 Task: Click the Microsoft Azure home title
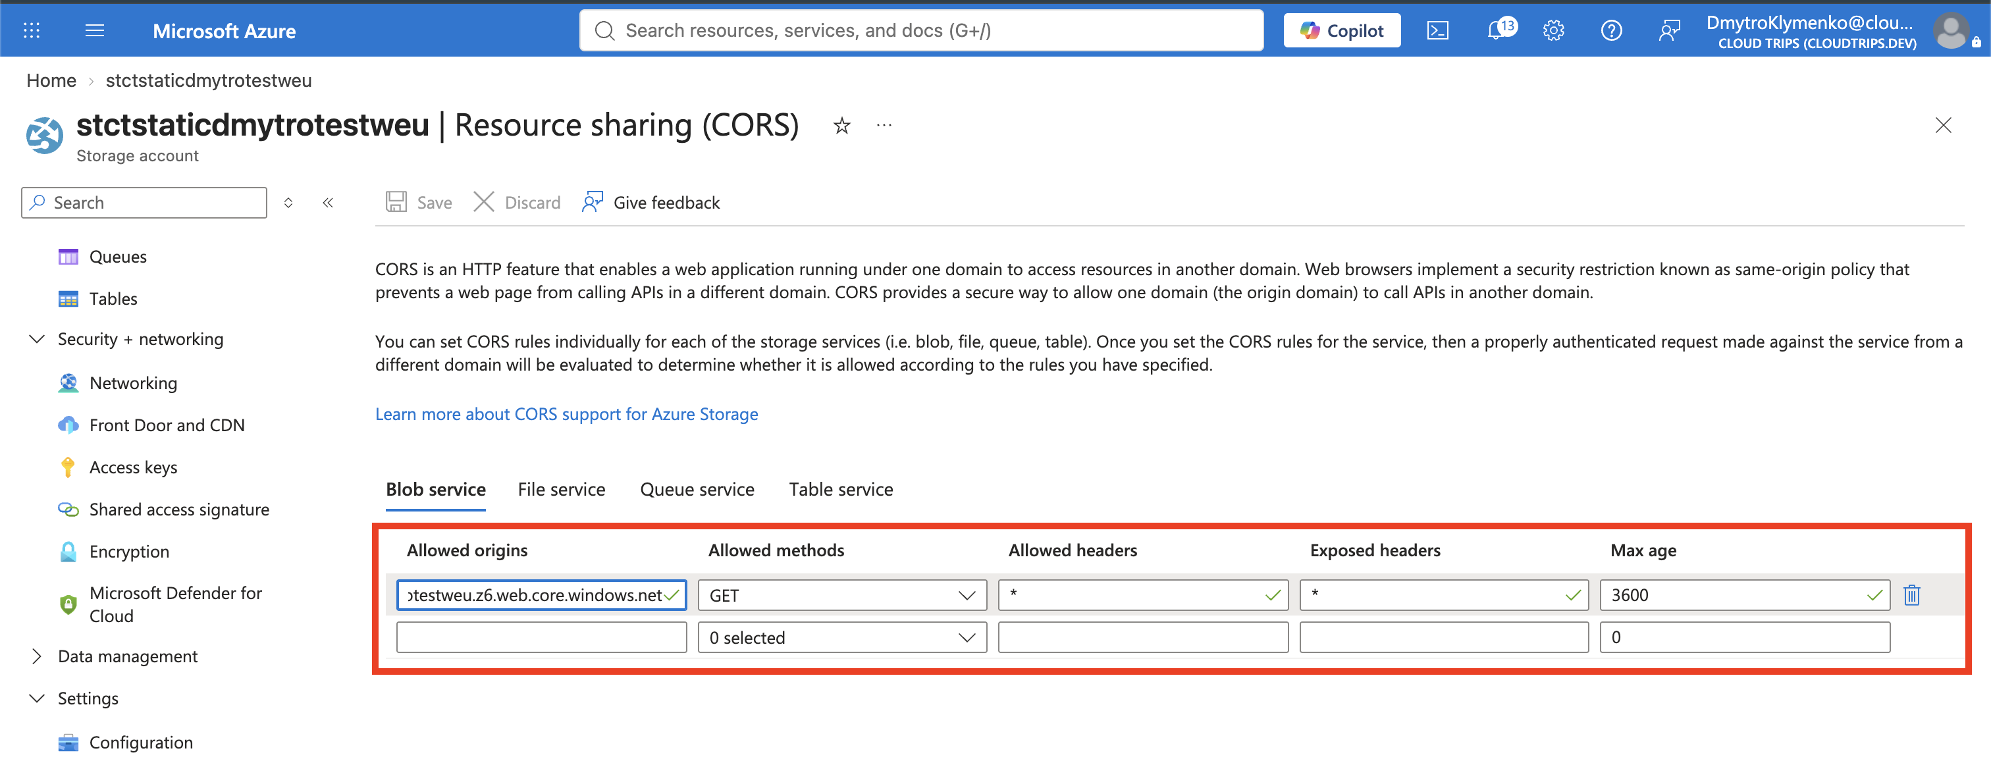pyautogui.click(x=224, y=31)
